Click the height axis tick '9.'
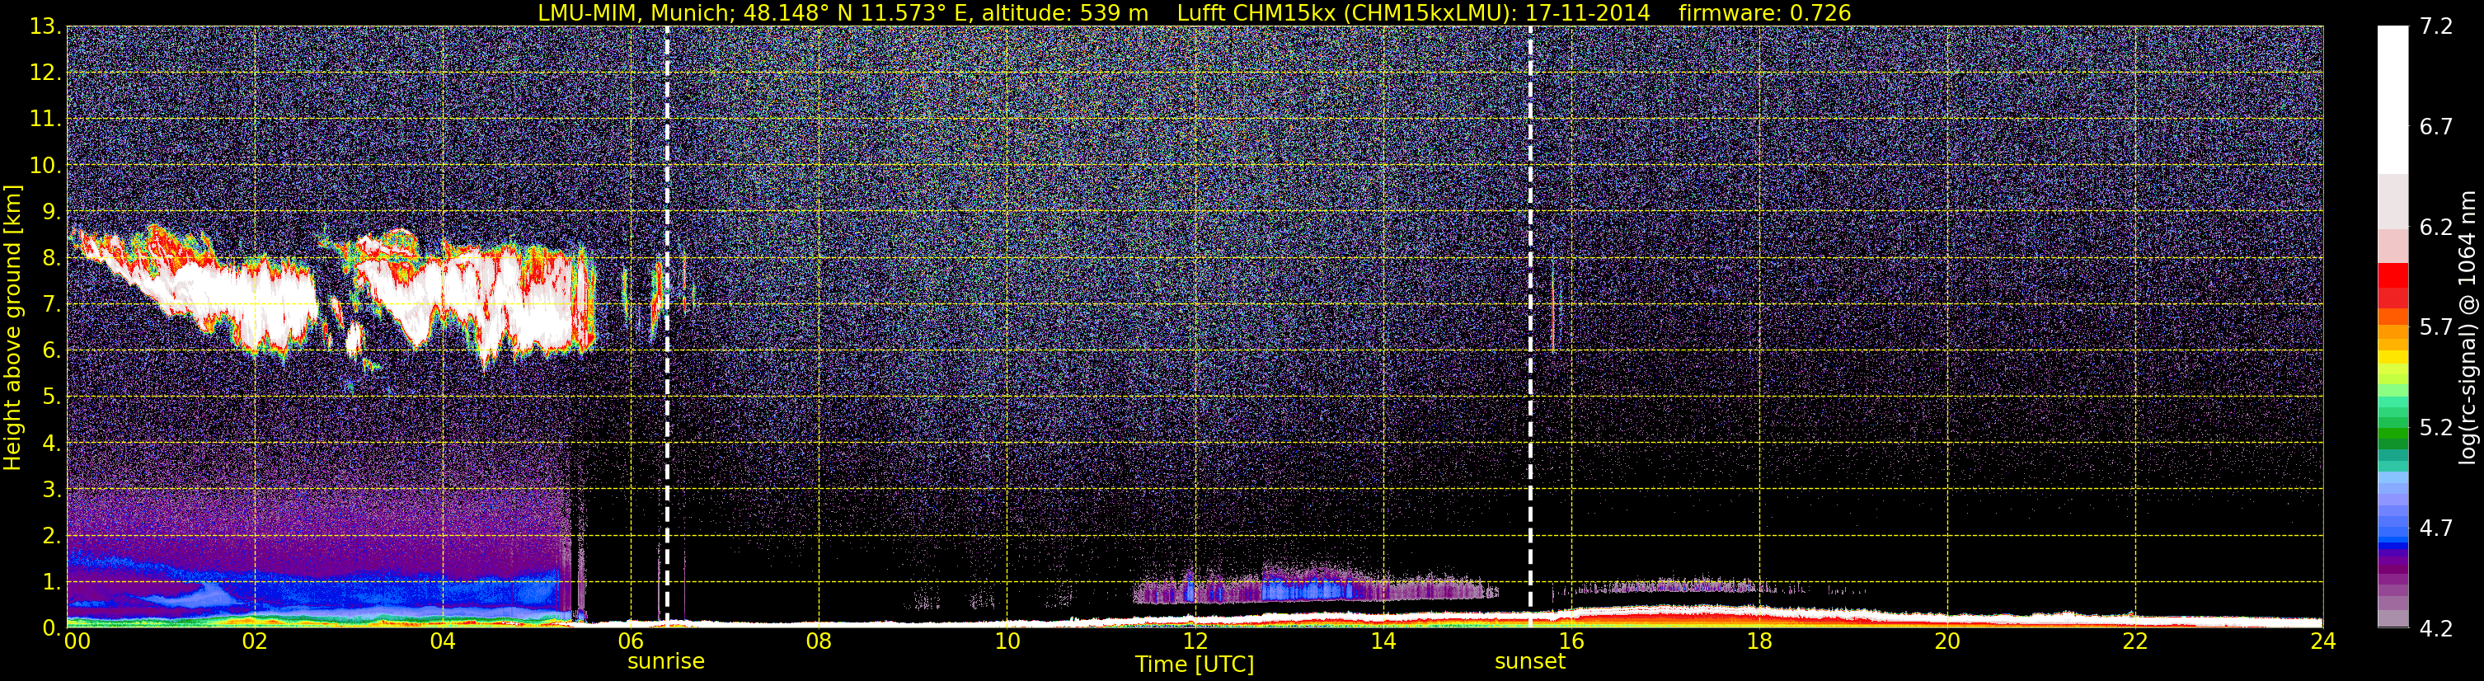 (51, 212)
